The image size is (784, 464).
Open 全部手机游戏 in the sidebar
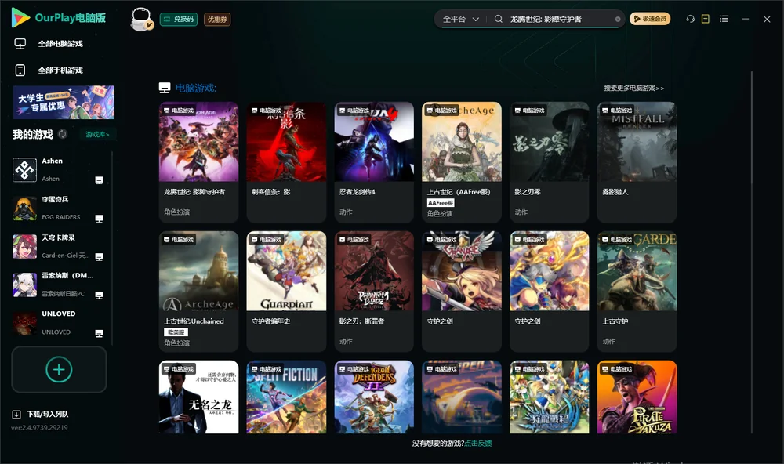(x=60, y=71)
